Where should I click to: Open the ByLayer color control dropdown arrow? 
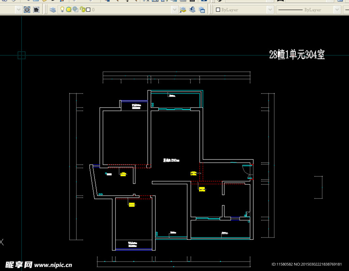point(270,10)
